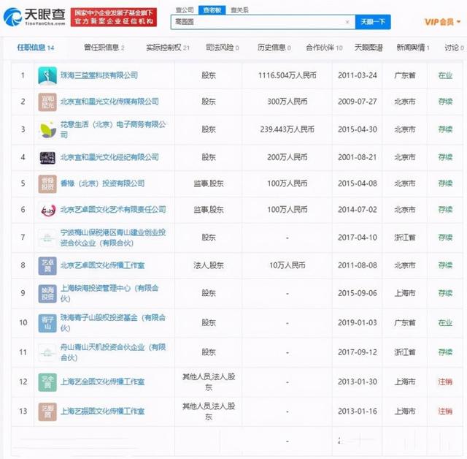Open logo of 珠海三益堂科技有限公司
The width and height of the screenshot is (467, 459).
(47, 75)
